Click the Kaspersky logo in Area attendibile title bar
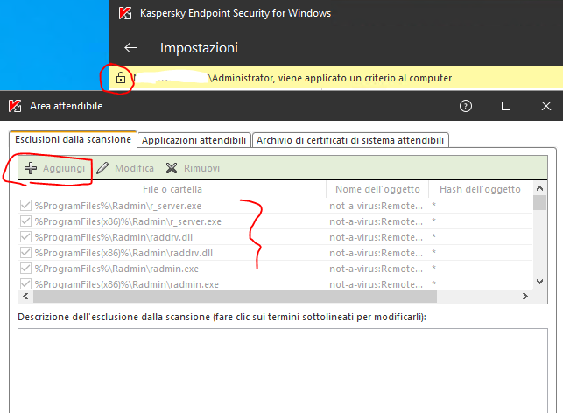Screen dimensions: 563x413 [x=15, y=106]
